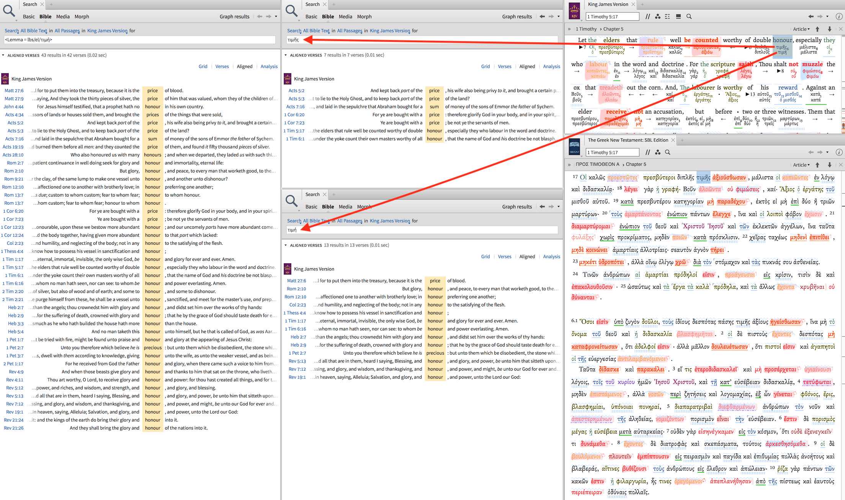Viewport: 845px width, 500px height.
Task: Open panel info icon for King James Version
Action: (x=838, y=16)
